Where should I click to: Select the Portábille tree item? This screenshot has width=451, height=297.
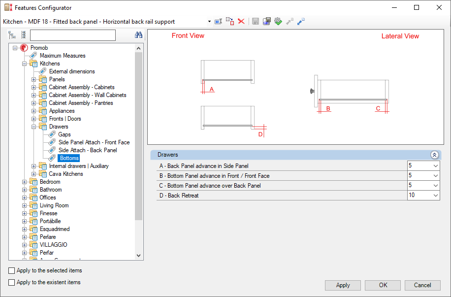click(x=50, y=221)
